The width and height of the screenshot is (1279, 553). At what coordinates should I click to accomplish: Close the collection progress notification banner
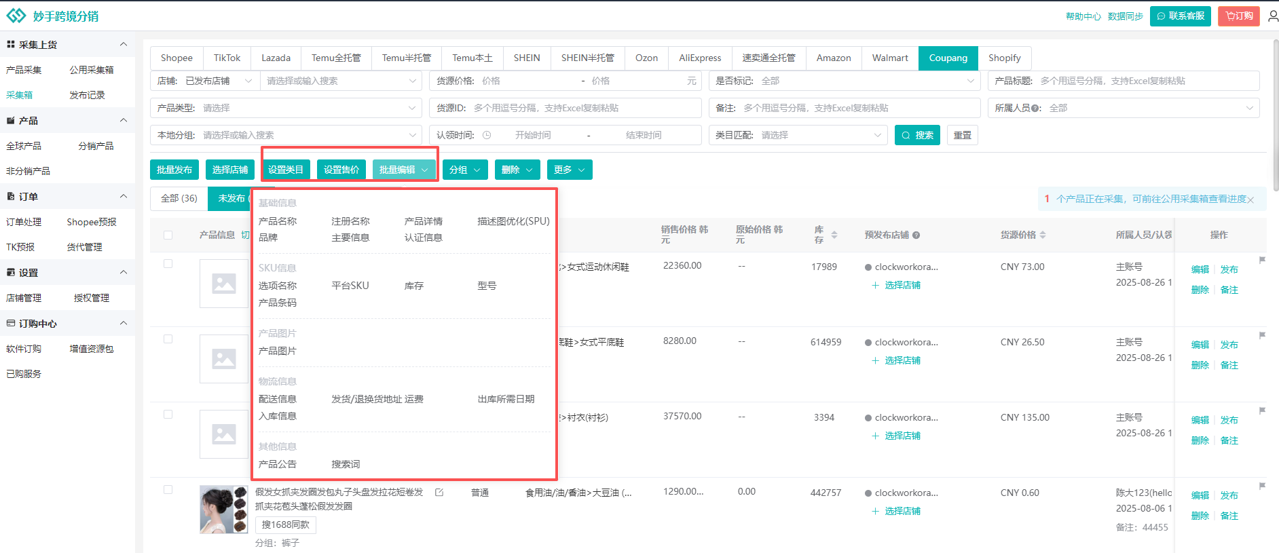click(1250, 199)
